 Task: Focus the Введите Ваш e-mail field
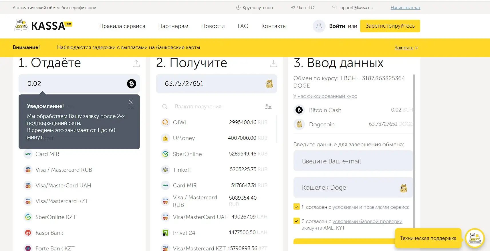point(353,161)
